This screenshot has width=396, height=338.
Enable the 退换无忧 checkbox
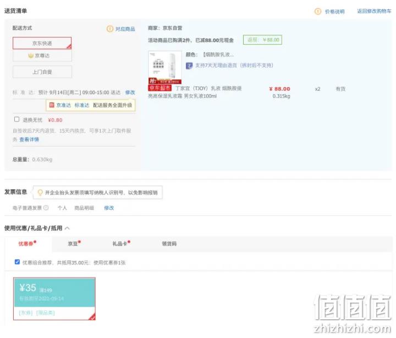pos(16,119)
